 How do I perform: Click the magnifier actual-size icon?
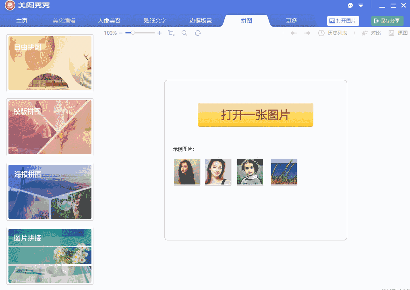(184, 33)
